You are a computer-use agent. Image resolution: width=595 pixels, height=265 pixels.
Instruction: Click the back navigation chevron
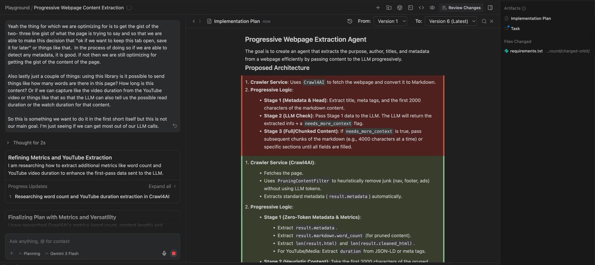pyautogui.click(x=193, y=21)
